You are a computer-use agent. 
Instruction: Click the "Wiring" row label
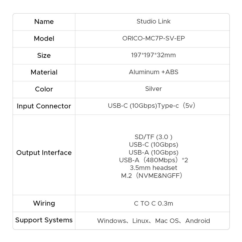coord(44,203)
